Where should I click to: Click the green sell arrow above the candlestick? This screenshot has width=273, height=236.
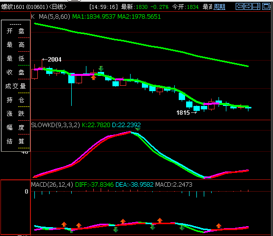point(101,68)
